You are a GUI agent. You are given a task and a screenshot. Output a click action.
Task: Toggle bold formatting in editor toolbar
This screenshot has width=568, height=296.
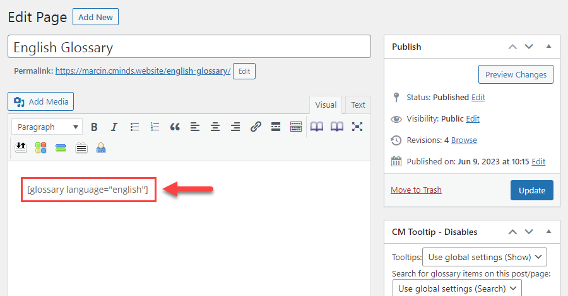[94, 127]
